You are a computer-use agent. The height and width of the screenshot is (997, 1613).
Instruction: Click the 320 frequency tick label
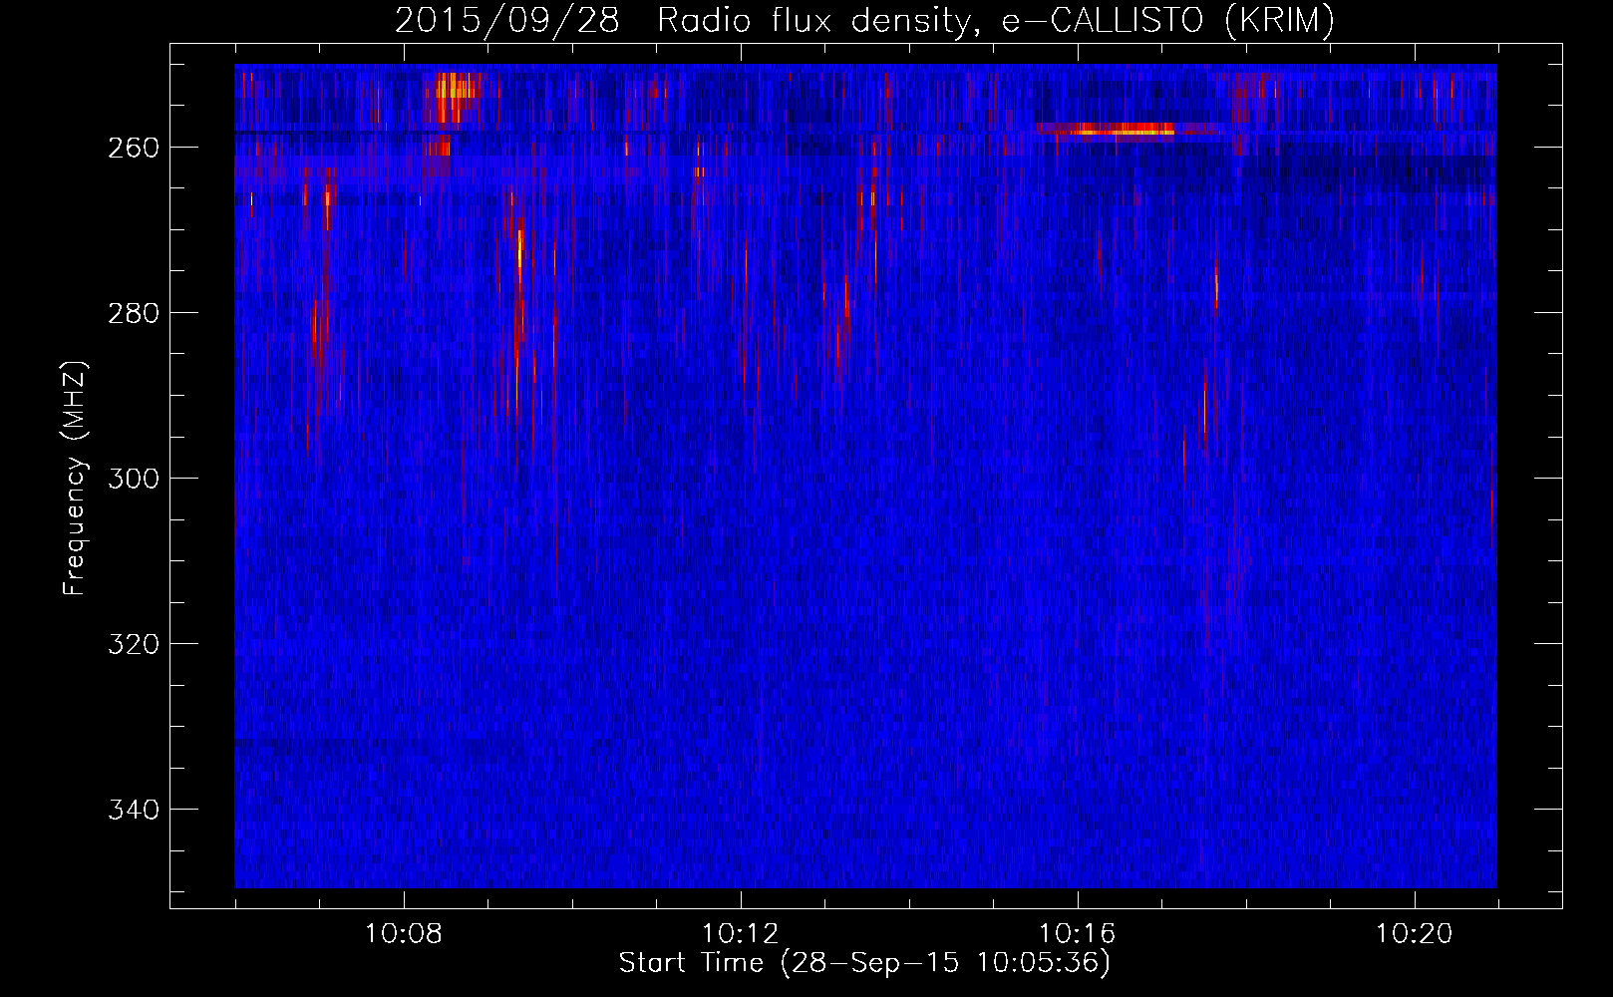(134, 644)
